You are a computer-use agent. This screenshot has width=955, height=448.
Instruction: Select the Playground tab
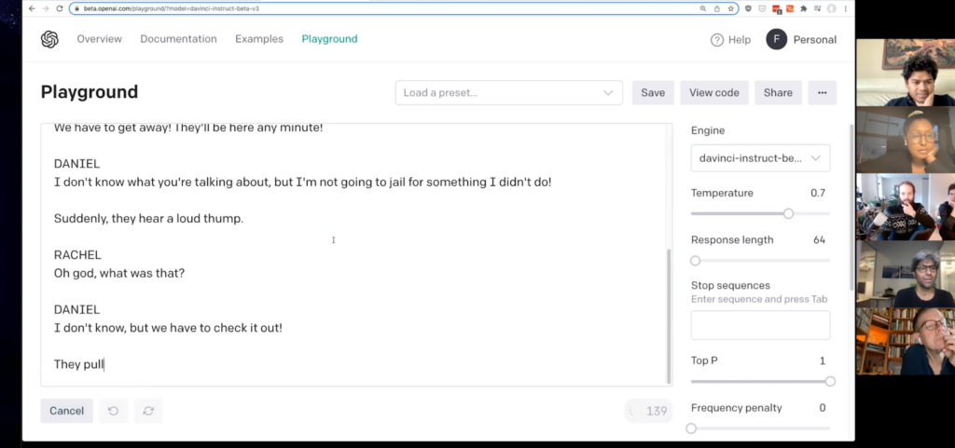point(329,39)
